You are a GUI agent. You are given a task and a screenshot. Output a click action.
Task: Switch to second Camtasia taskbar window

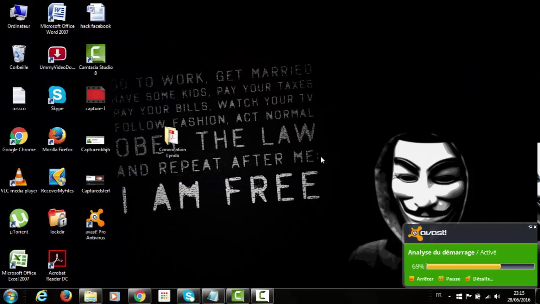click(x=262, y=296)
